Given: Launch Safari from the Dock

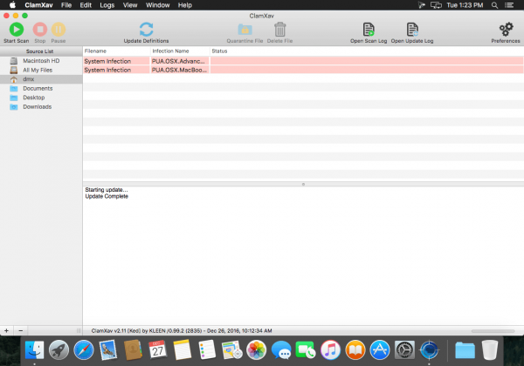Looking at the screenshot, I should tap(84, 349).
